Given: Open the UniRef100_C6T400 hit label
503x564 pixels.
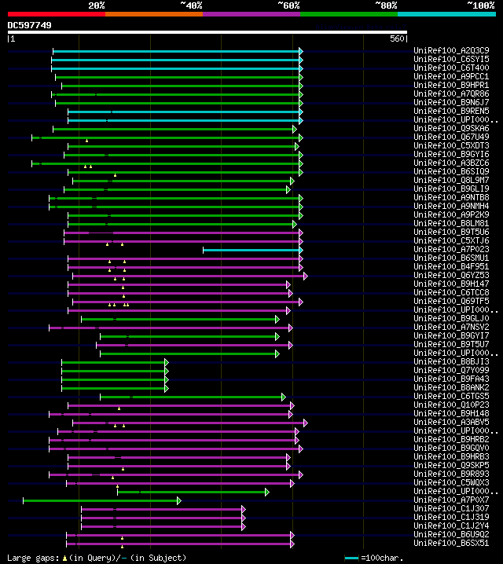Looking at the screenshot, I should (451, 68).
